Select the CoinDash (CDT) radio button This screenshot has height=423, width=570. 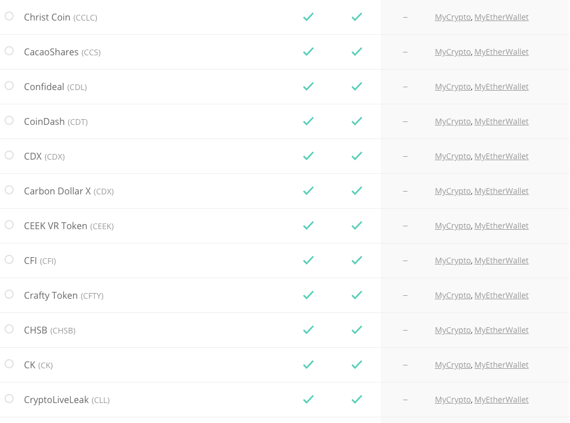pos(9,120)
